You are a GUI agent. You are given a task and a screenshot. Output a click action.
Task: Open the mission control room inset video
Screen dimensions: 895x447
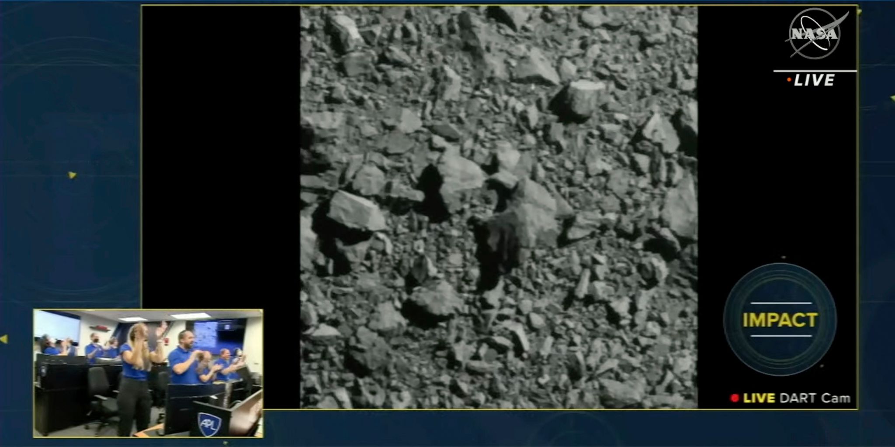pos(148,373)
